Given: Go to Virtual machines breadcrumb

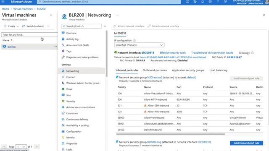Looking at the screenshot, I should 23,9.
